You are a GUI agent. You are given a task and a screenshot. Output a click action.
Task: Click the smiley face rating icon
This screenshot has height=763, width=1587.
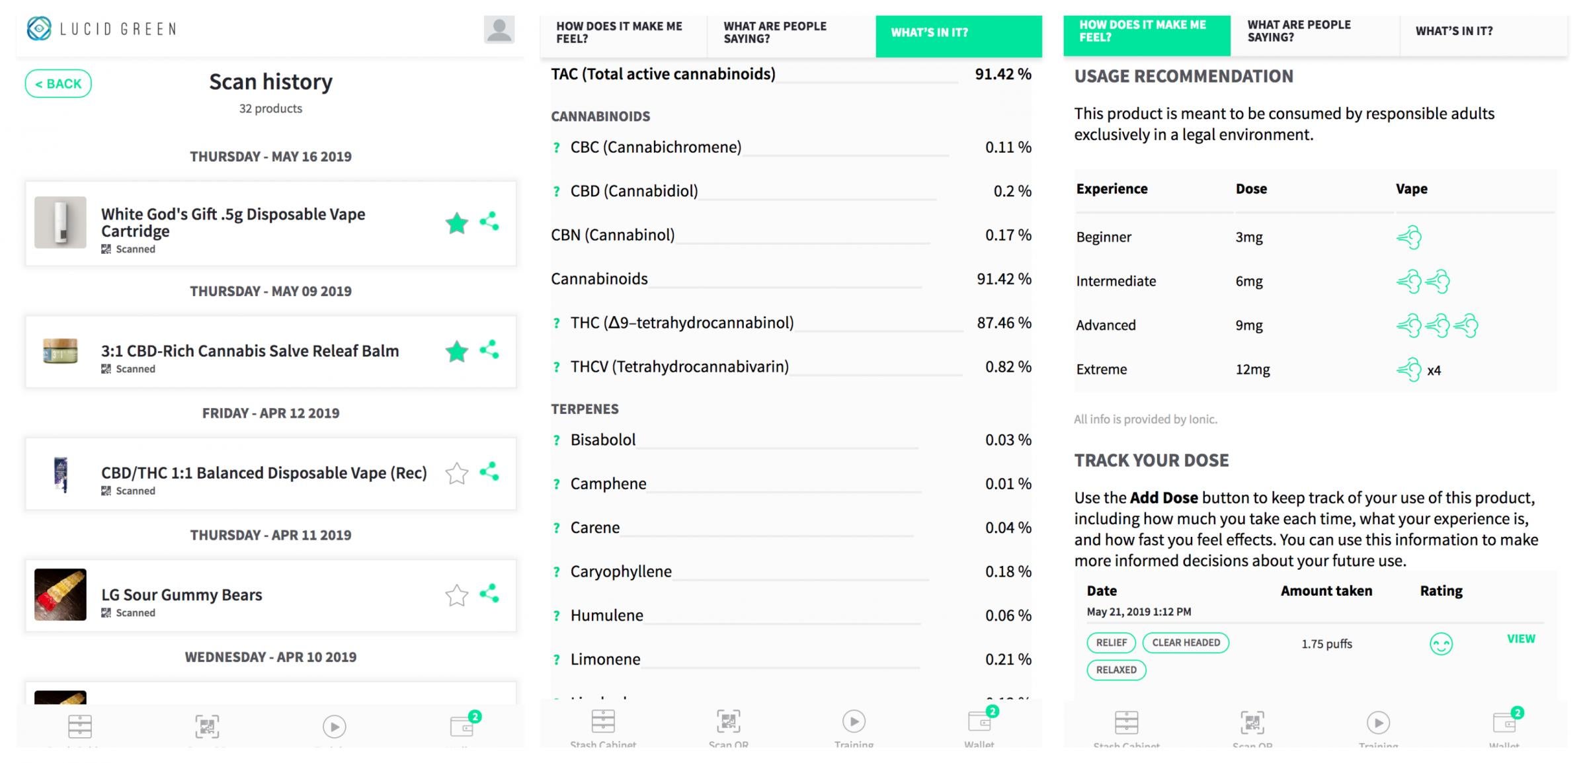click(1441, 643)
